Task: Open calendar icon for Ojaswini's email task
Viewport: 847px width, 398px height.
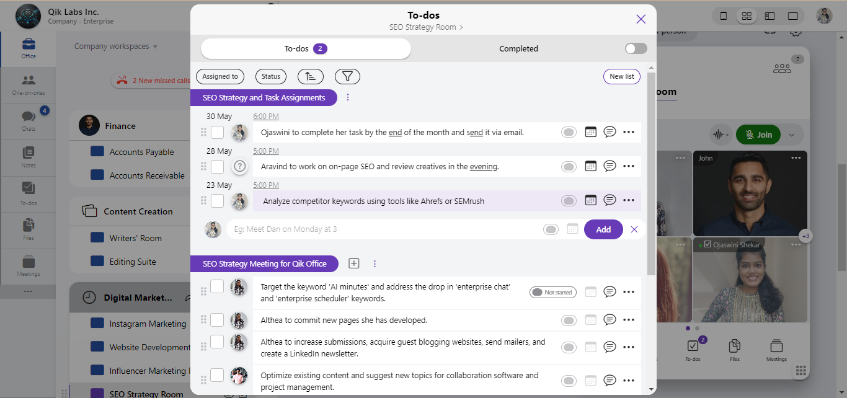Action: (x=591, y=132)
